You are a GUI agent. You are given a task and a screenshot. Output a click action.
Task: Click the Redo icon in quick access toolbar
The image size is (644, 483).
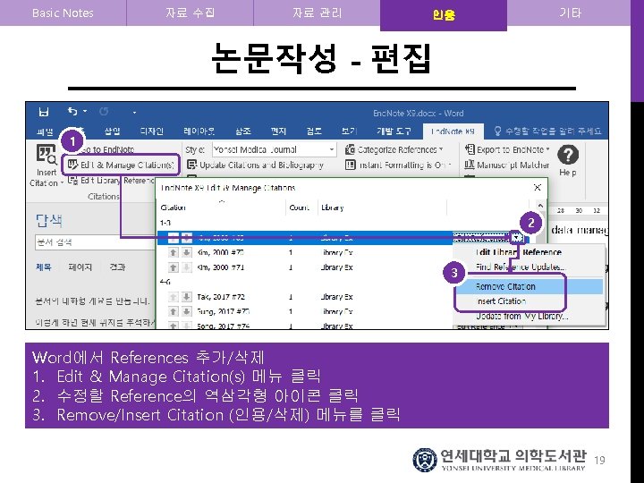[104, 111]
